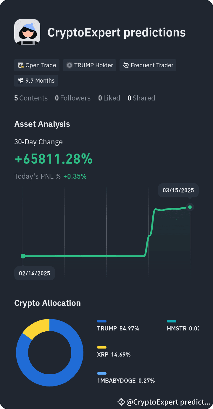
Task: Click the TRUMP Holder coin icon
Action: tap(70, 65)
